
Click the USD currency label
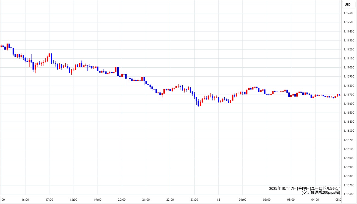347,4
